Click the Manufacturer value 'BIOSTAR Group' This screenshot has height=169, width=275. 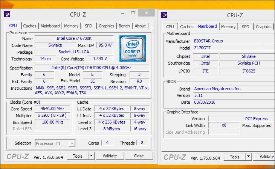point(234,41)
